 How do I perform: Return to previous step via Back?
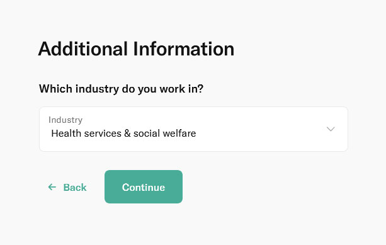[x=67, y=188]
